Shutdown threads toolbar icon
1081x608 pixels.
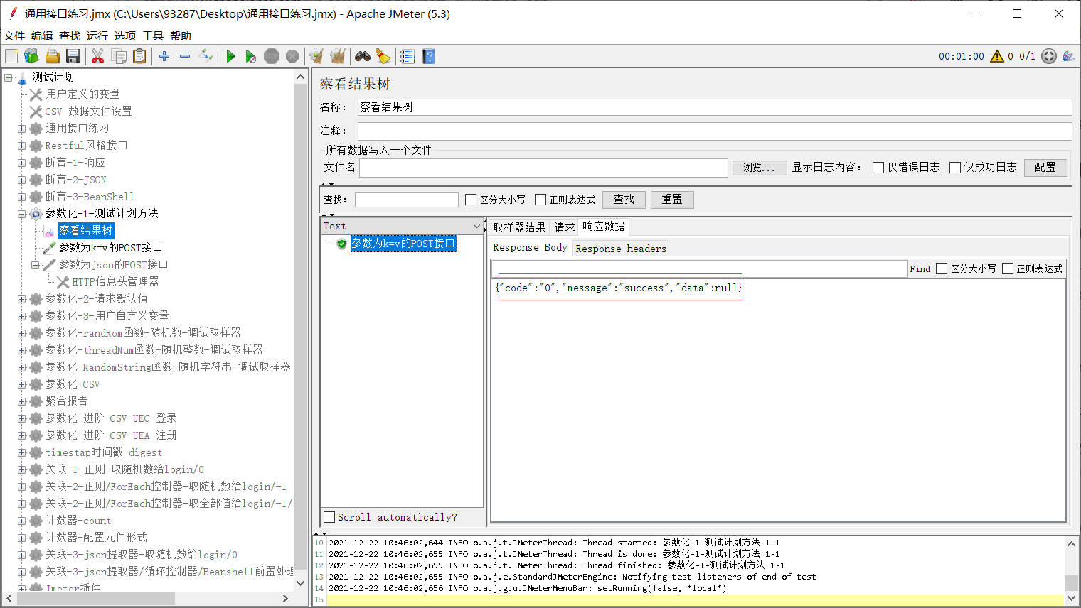[x=292, y=56]
